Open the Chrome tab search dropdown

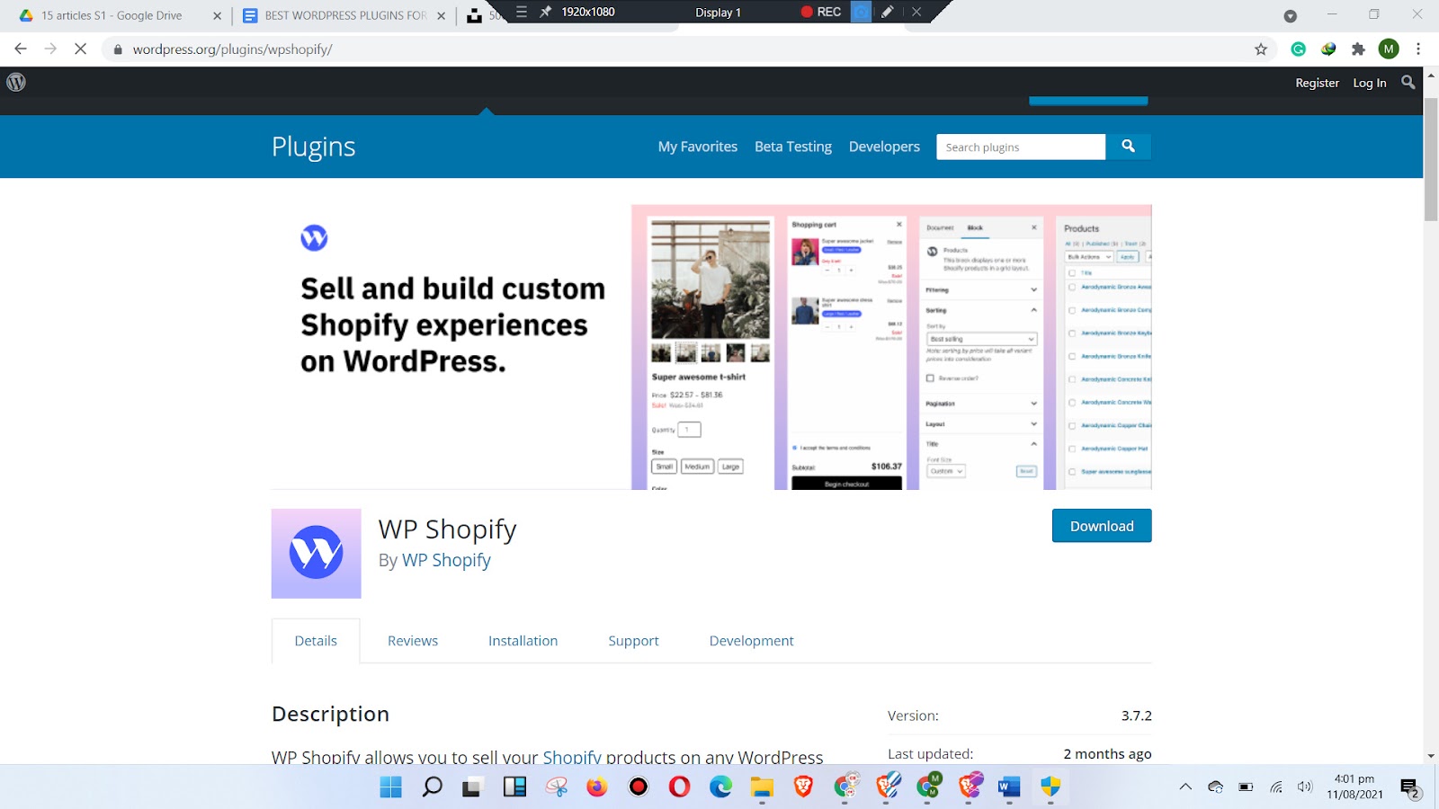tap(1290, 15)
